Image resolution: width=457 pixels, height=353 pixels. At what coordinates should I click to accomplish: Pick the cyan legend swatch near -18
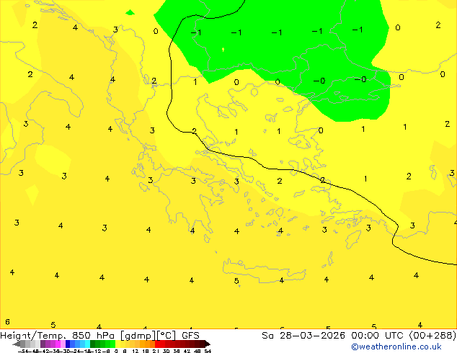pyautogui.click(x=87, y=344)
